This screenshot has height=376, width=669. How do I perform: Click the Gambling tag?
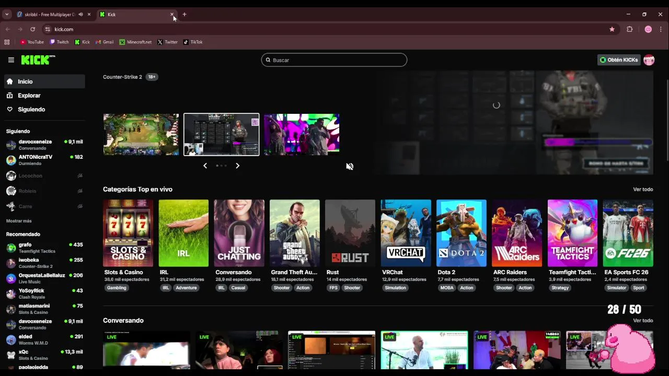[x=117, y=288]
